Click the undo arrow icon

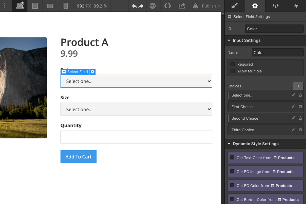pyautogui.click(x=134, y=6)
